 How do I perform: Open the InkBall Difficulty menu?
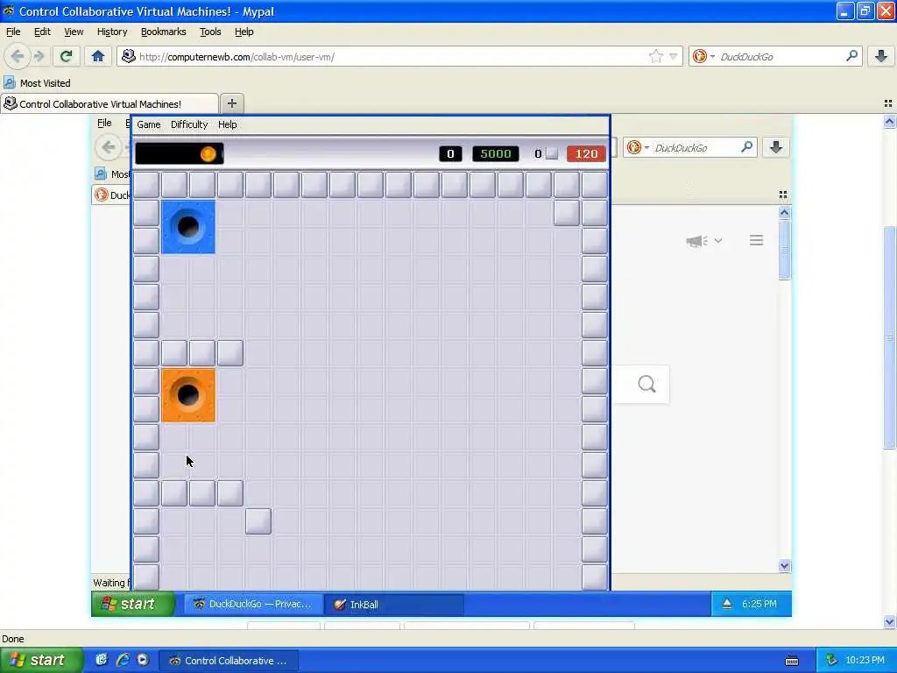click(x=189, y=124)
